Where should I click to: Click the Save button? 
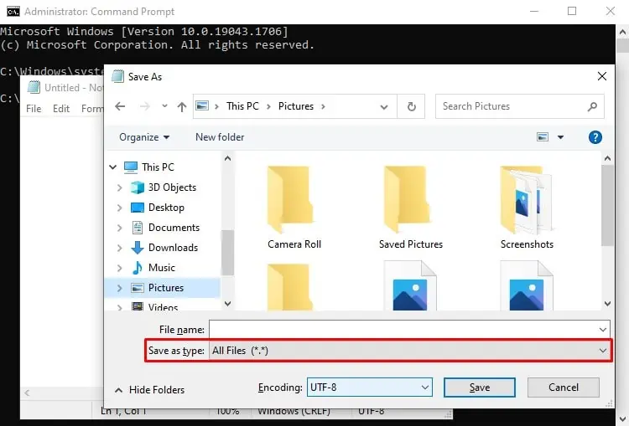point(480,388)
